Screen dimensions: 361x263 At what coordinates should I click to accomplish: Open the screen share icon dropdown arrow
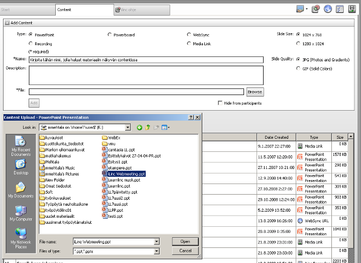(x=306, y=10)
